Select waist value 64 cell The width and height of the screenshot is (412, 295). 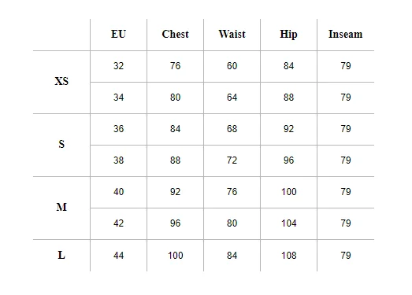point(232,97)
